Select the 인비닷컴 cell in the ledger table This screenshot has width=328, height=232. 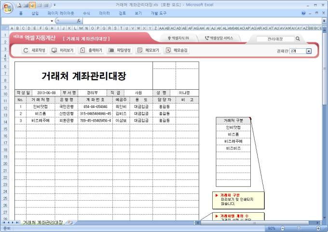41,107
